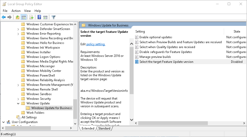Collapse the Windows Update node

click(18, 103)
